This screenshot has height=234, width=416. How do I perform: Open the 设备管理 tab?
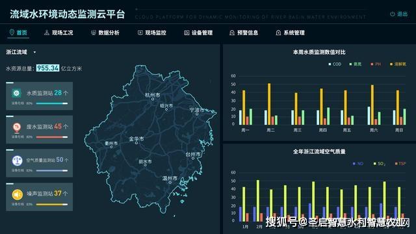198,32
